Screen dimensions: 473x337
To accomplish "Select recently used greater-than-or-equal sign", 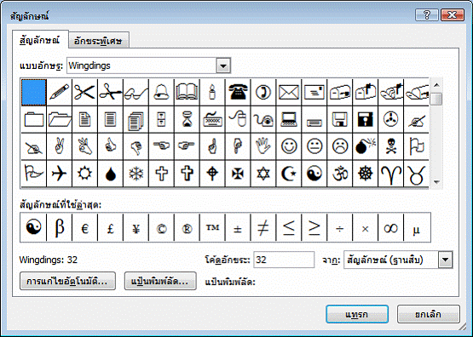I will point(314,227).
